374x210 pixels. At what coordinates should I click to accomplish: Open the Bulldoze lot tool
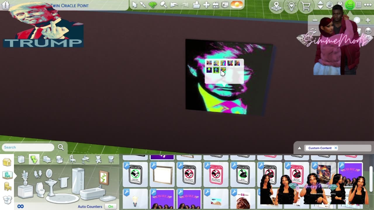(x=216, y=5)
